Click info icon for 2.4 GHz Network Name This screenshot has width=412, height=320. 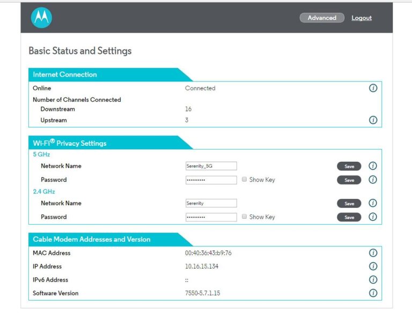coord(373,203)
